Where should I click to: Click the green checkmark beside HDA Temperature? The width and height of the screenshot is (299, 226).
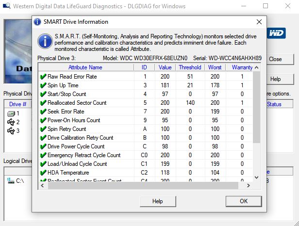pos(43,173)
